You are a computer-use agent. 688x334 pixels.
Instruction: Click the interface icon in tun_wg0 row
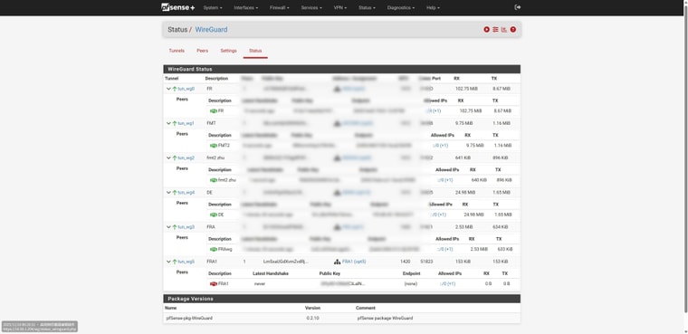pyautogui.click(x=337, y=89)
